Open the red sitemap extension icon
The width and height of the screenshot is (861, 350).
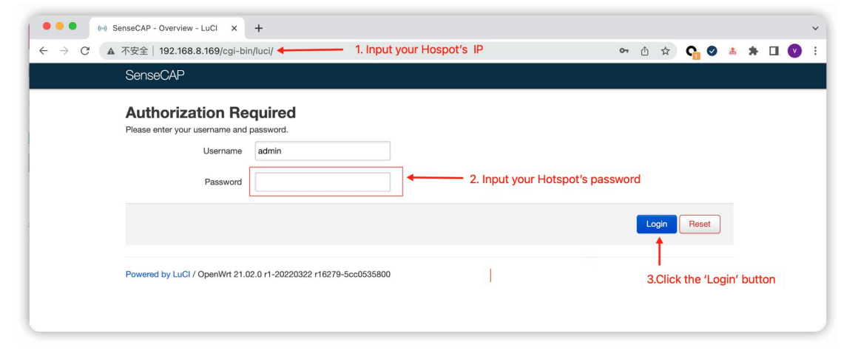[732, 51]
